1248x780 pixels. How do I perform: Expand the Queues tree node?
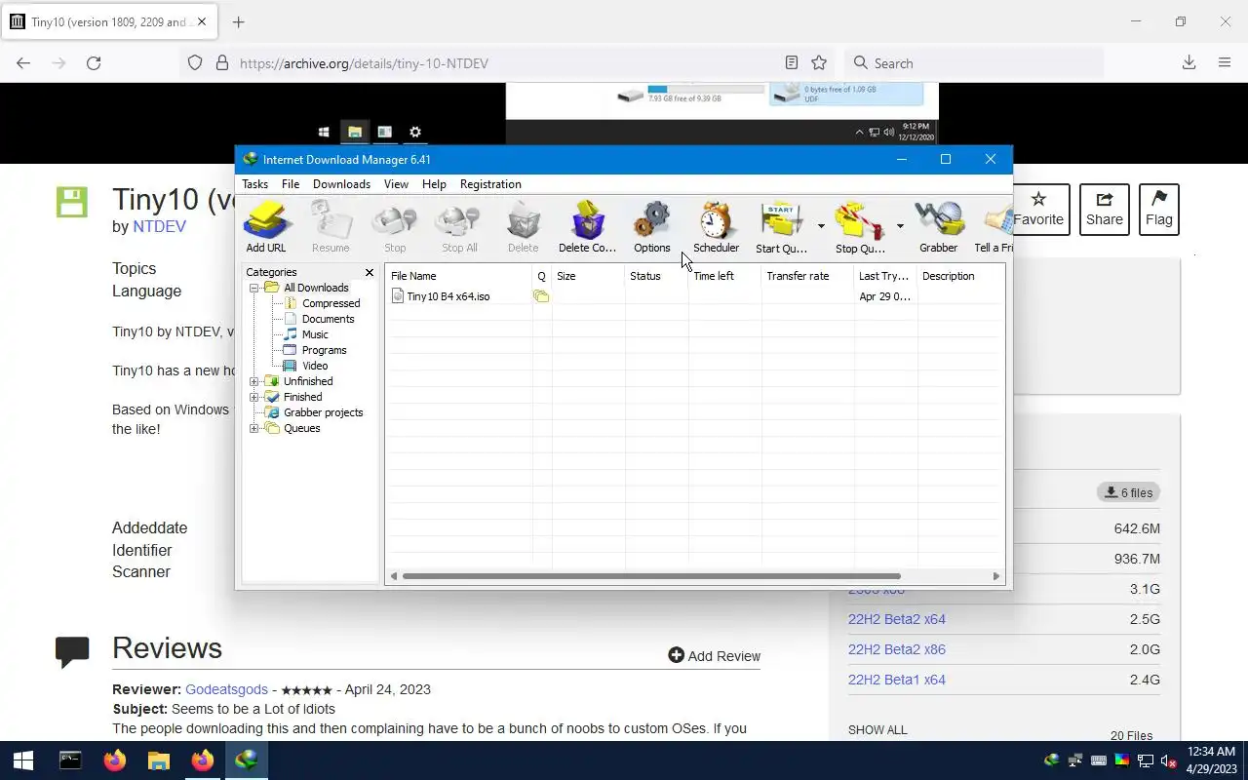253,428
